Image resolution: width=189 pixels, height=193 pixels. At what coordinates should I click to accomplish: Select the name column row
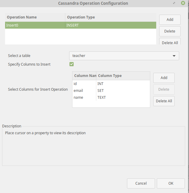[x=111, y=98]
